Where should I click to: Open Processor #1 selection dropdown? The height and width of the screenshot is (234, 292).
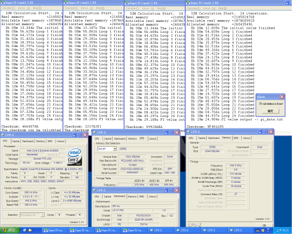click(42, 215)
